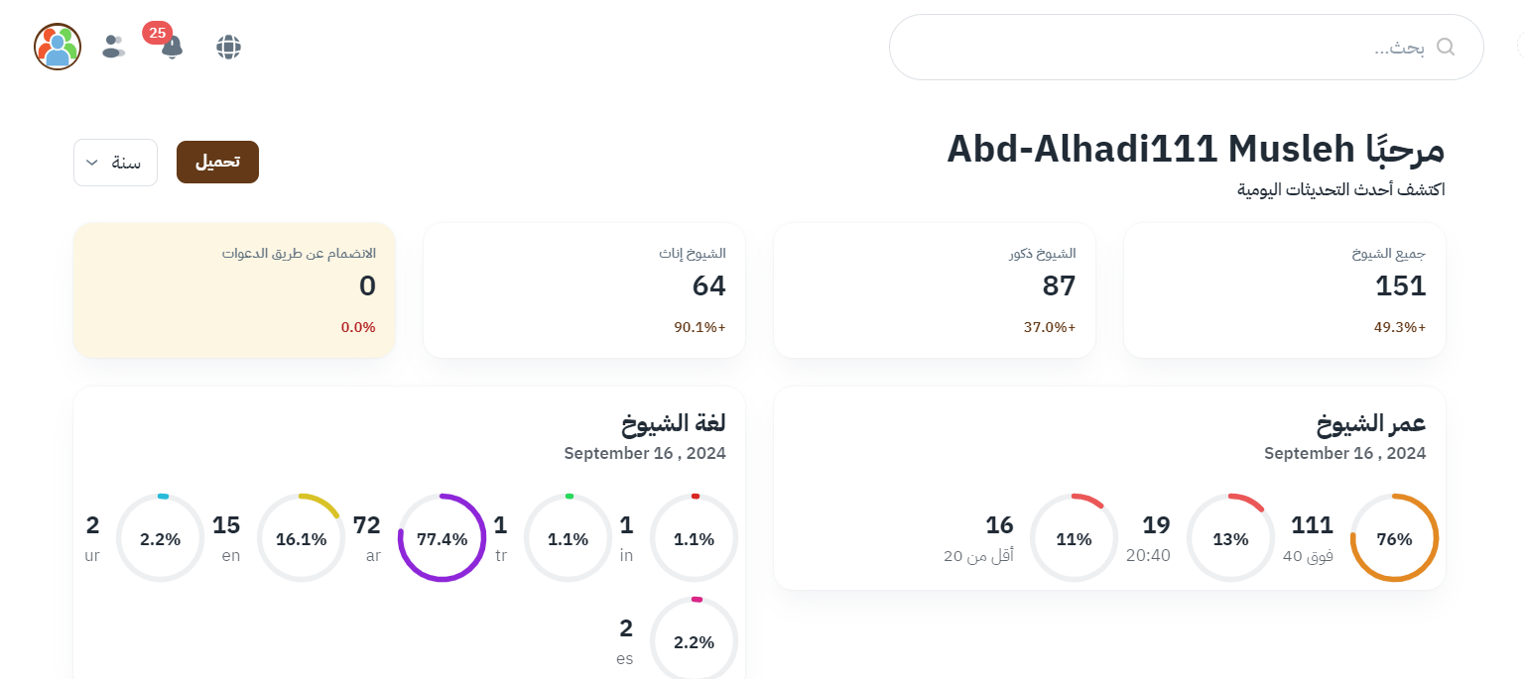The height and width of the screenshot is (679, 1524).
Task: Click the 13% age 20:40 ring
Action: click(x=1230, y=538)
